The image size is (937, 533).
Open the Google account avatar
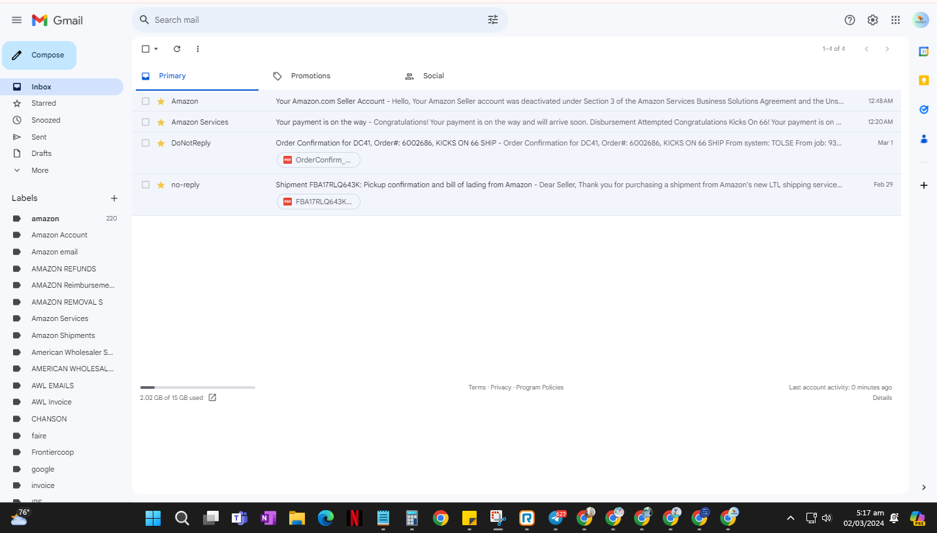(x=921, y=20)
